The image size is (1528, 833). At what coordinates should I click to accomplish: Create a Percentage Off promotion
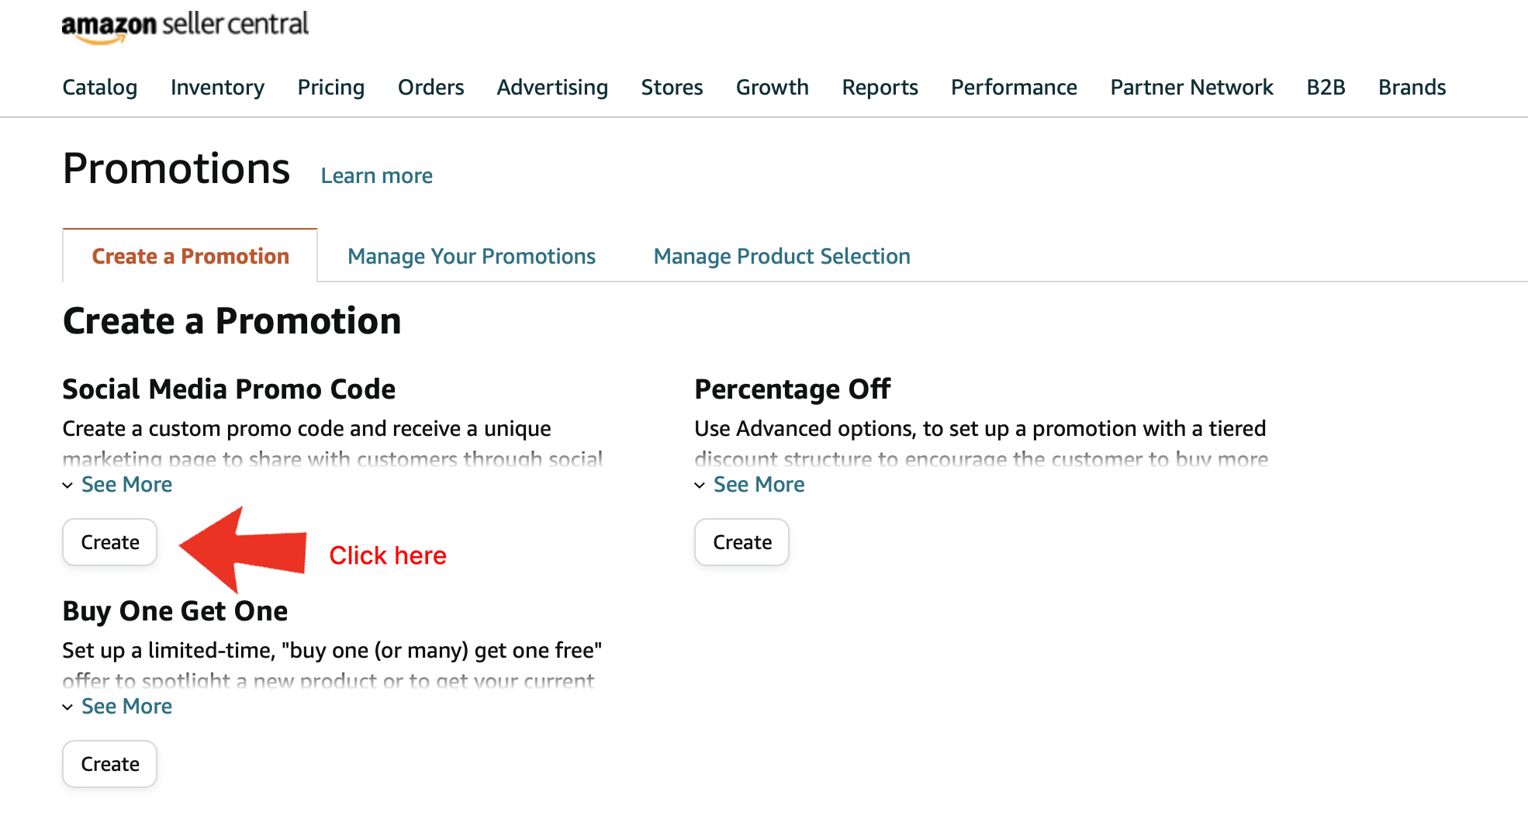[x=742, y=542]
